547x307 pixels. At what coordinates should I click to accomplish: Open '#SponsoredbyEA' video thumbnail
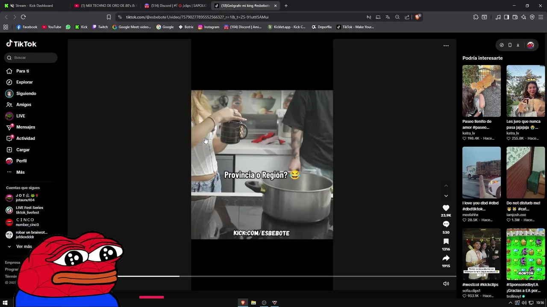point(526,254)
